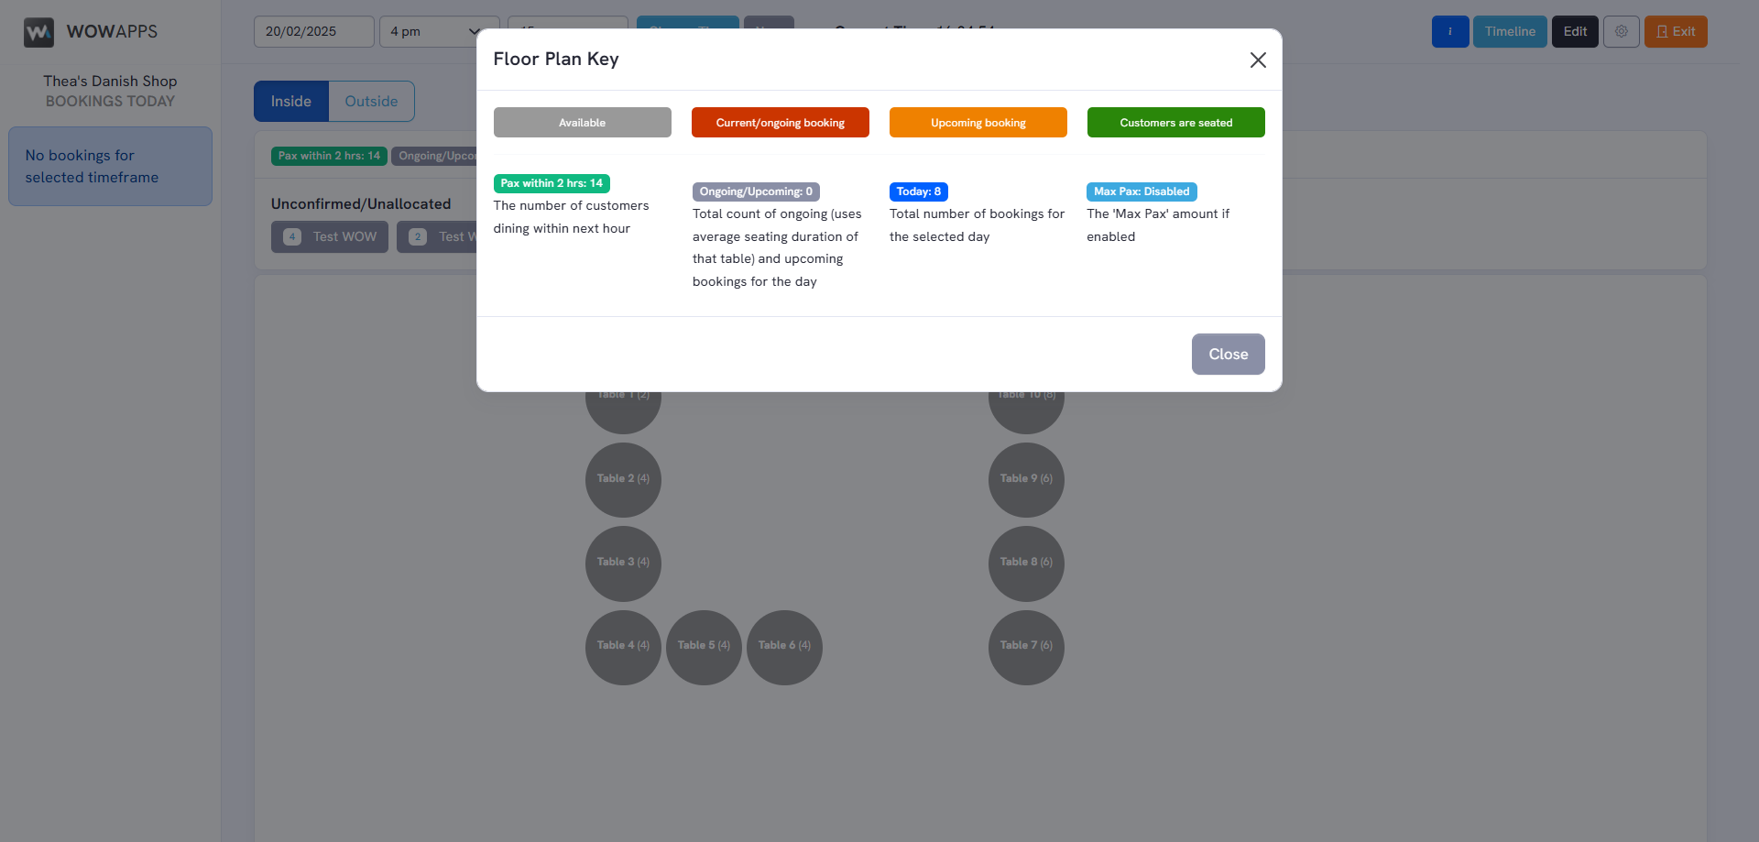Select the Table 5 (4) circle
The width and height of the screenshot is (1759, 842).
coord(704,646)
